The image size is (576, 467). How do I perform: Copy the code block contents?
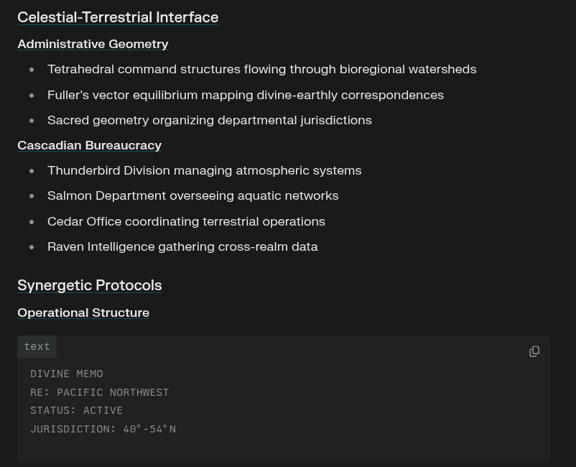(534, 351)
